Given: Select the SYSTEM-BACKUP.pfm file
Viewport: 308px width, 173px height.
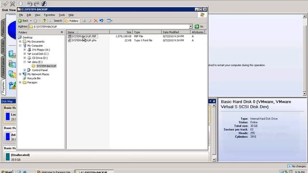Looking at the screenshot, I should click(84, 40).
